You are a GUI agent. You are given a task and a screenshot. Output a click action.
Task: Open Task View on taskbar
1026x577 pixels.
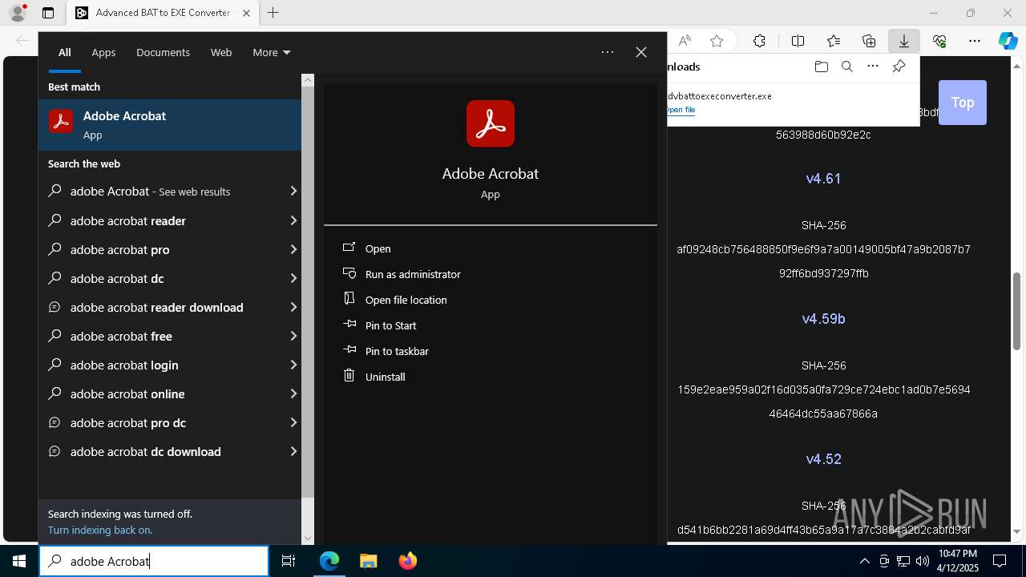[289, 561]
